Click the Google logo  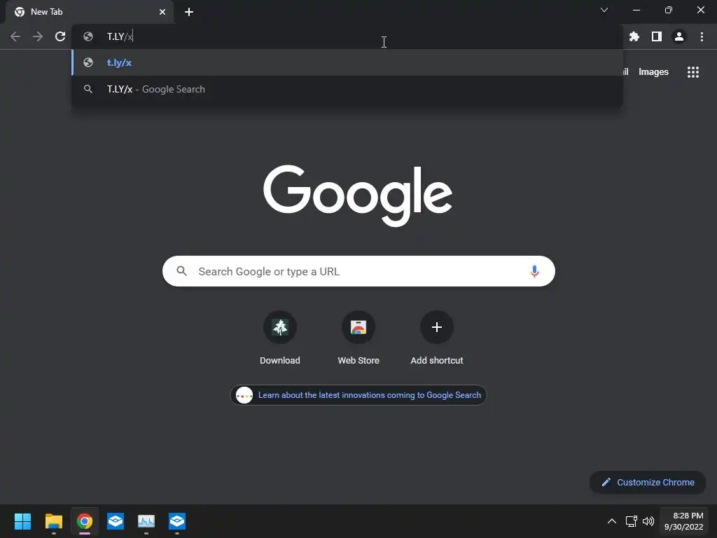click(358, 195)
